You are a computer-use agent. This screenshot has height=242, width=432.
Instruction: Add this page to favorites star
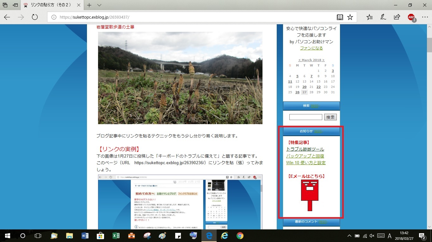(x=350, y=17)
